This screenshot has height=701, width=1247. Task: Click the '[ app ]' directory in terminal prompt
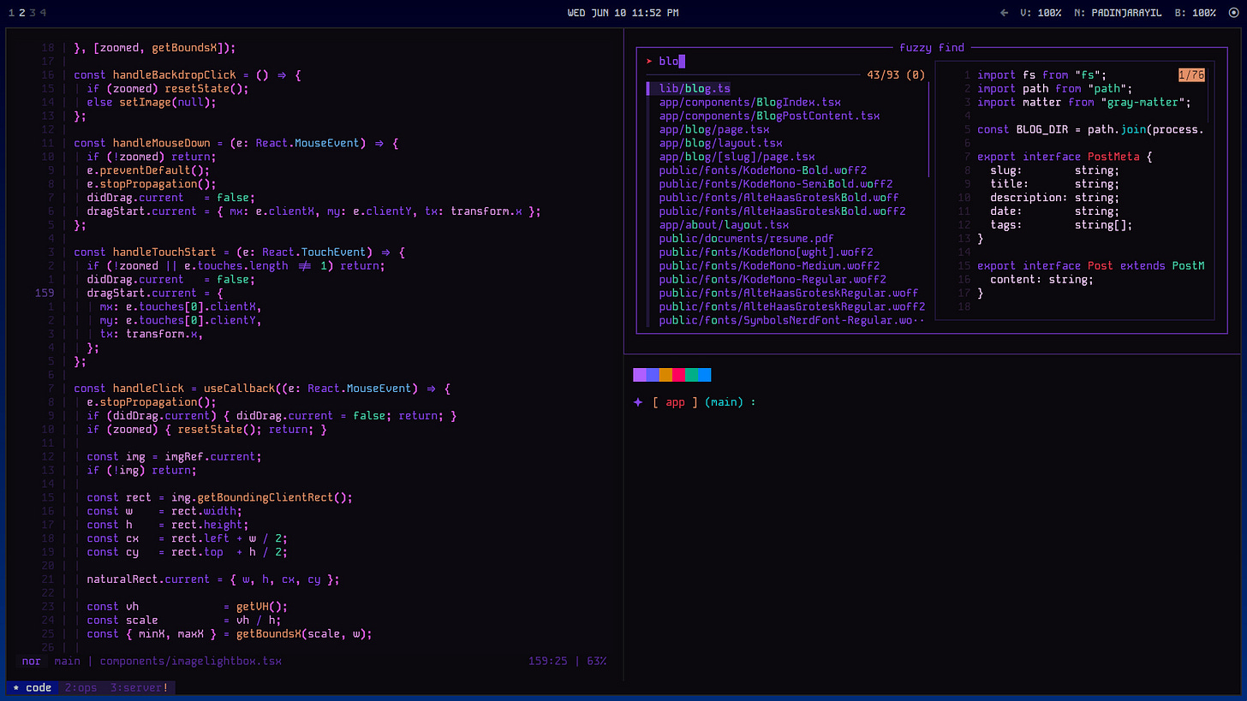(675, 402)
